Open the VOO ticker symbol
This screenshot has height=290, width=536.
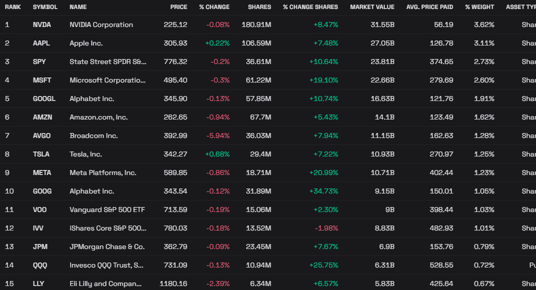click(x=40, y=209)
